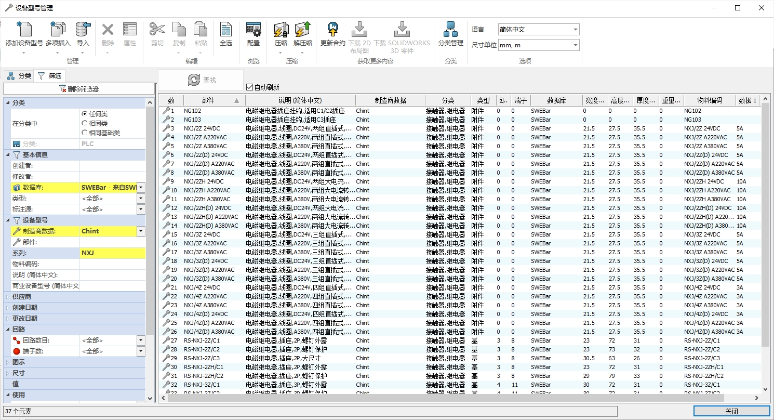The width and height of the screenshot is (774, 420).
Task: Uncheck the 自动刷新 checkbox
Action: tap(250, 87)
